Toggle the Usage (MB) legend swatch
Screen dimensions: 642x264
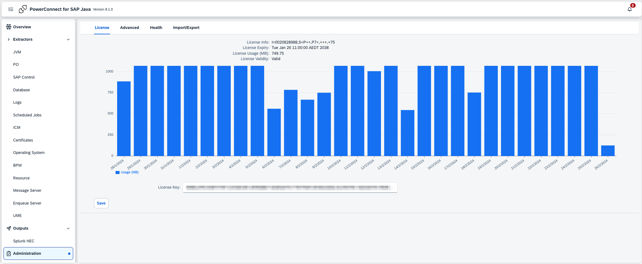[117, 172]
